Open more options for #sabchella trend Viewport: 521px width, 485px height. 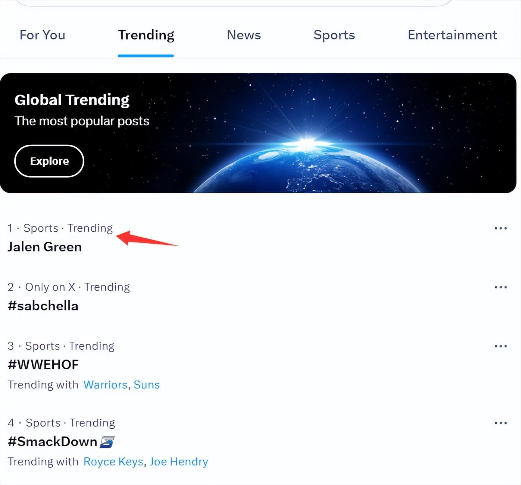pos(500,287)
